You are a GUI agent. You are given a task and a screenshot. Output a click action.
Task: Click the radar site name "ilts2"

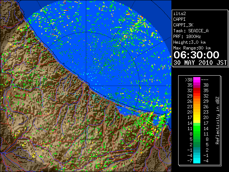click(180, 14)
